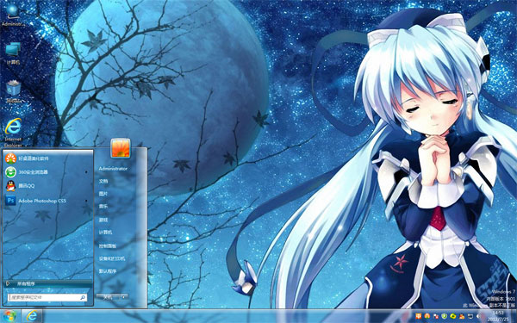Expand the jump list arrow for Adobe Photoshop CS5
The image size is (517, 323).
tap(86, 201)
